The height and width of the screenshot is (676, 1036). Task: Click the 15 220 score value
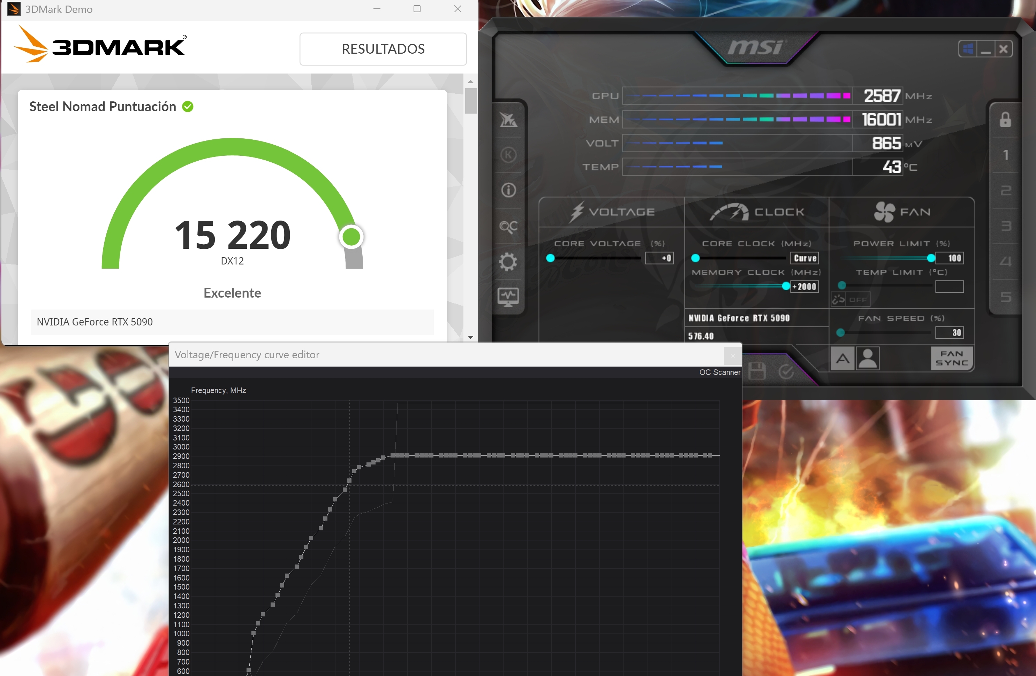coord(233,235)
